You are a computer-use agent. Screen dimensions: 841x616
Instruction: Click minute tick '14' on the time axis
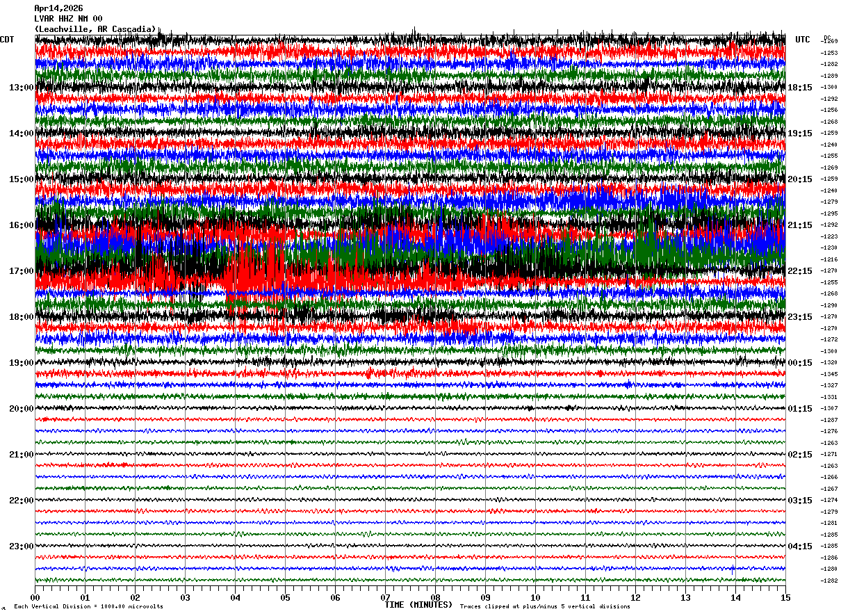[x=735, y=597]
